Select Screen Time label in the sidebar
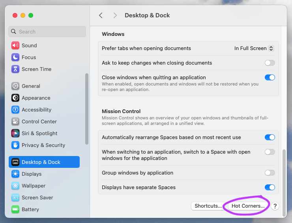Screen dimensions: 292x223 36,69
